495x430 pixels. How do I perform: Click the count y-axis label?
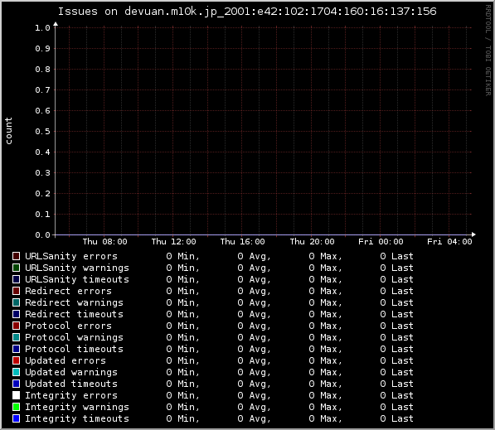point(8,131)
